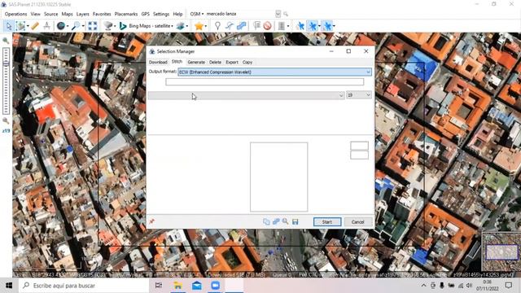521x293 pixels.
Task: Open the zoom level 19 dropdown
Action: 359,95
